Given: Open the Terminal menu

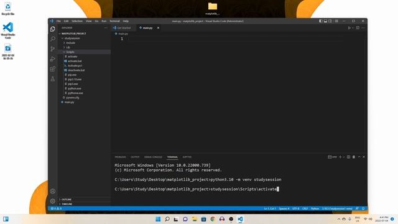Looking at the screenshot, I should 114,21.
